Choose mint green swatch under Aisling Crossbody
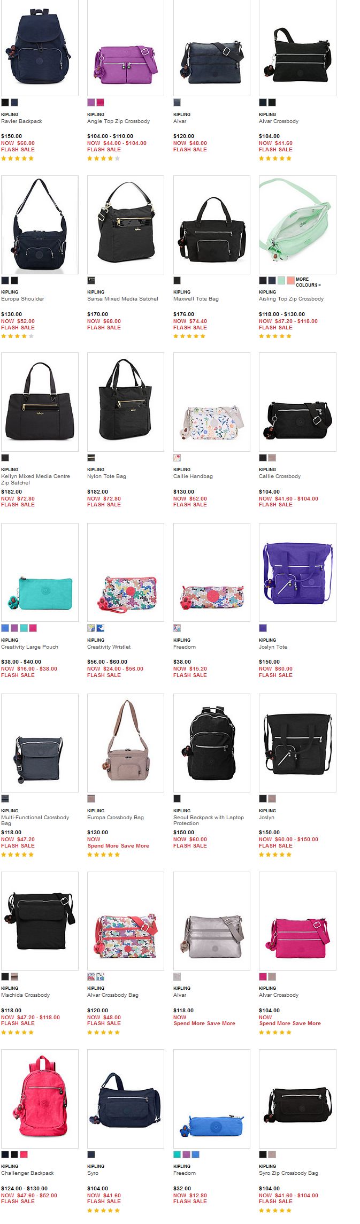Image resolution: width=360 pixels, height=1224 pixels. coord(281,280)
